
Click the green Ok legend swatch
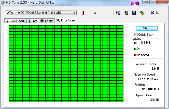click(x=135, y=49)
